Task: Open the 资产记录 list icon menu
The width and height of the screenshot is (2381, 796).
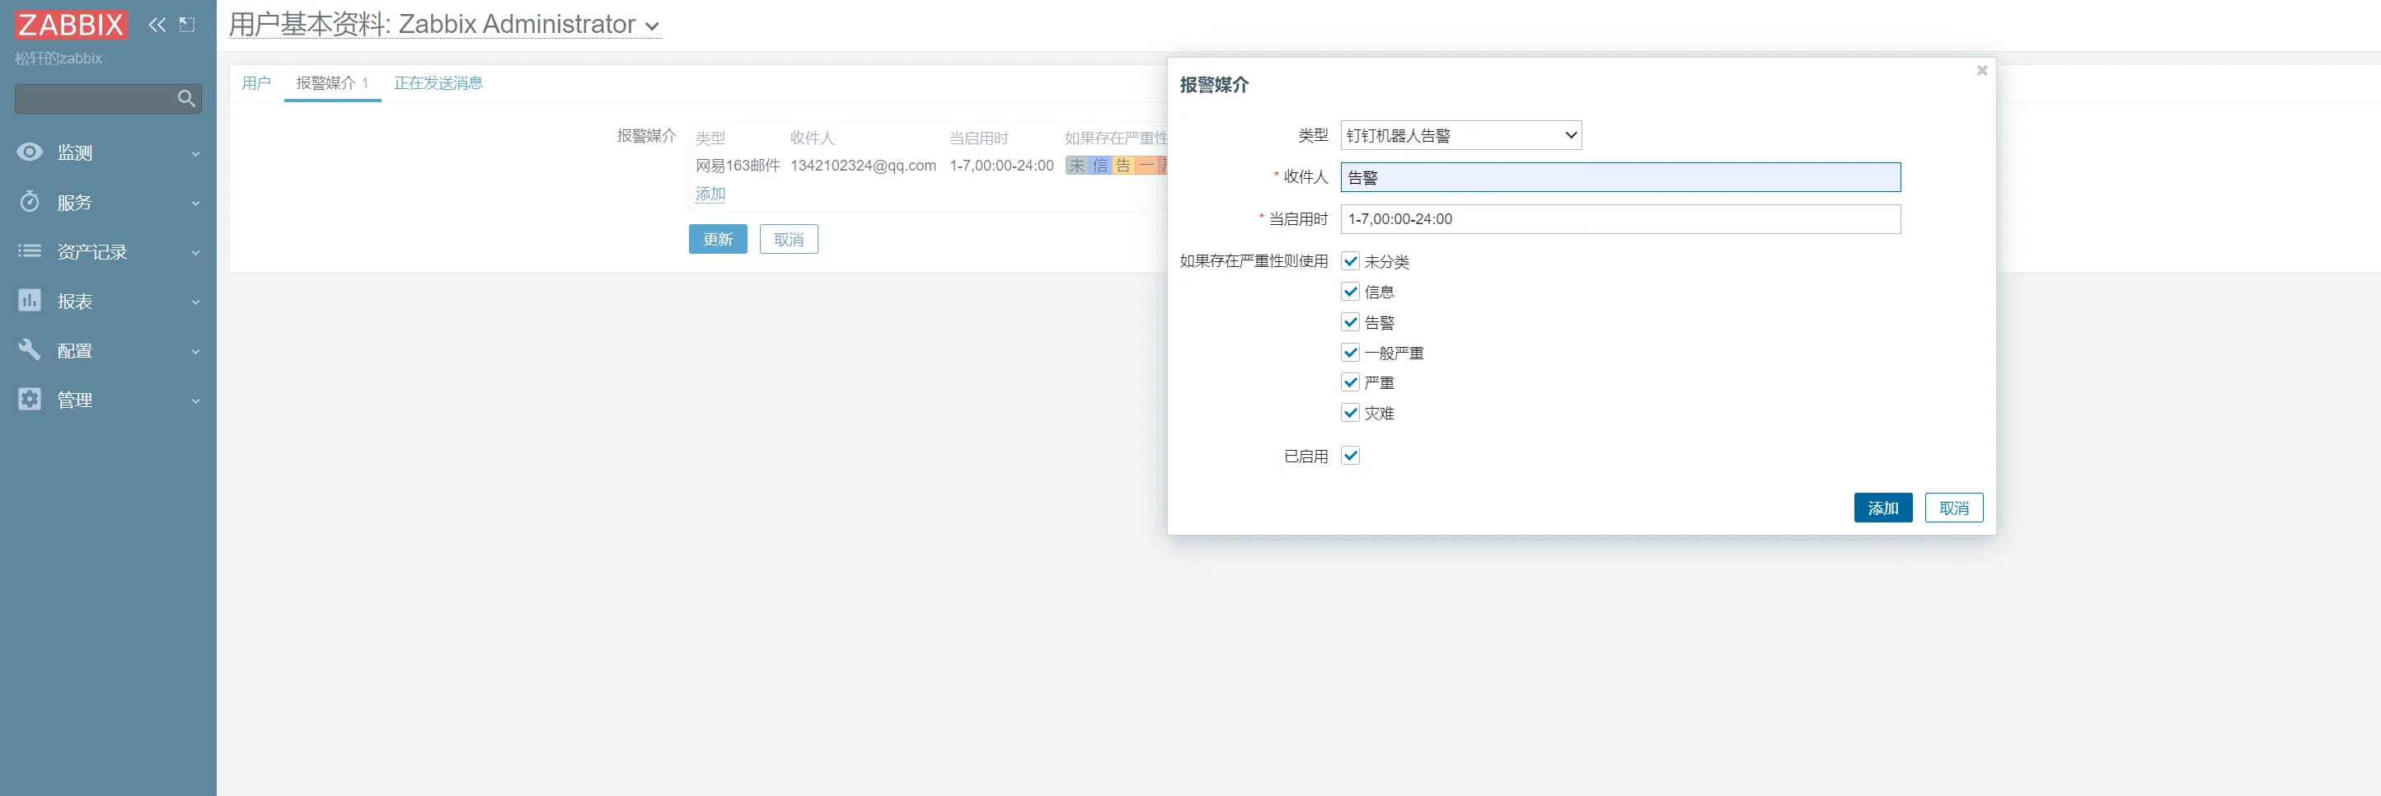Action: pos(30,251)
